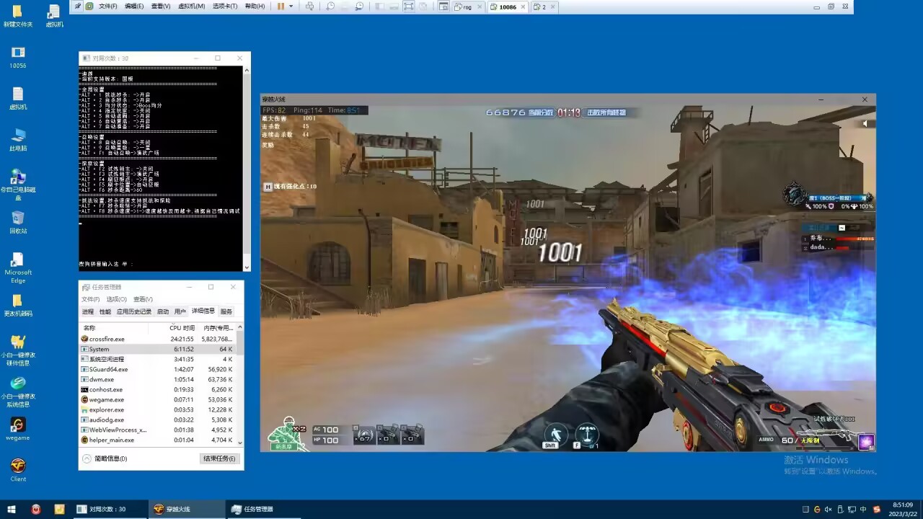Open the 此电脑 desktop icon
This screenshot has height=519, width=923.
click(18, 140)
